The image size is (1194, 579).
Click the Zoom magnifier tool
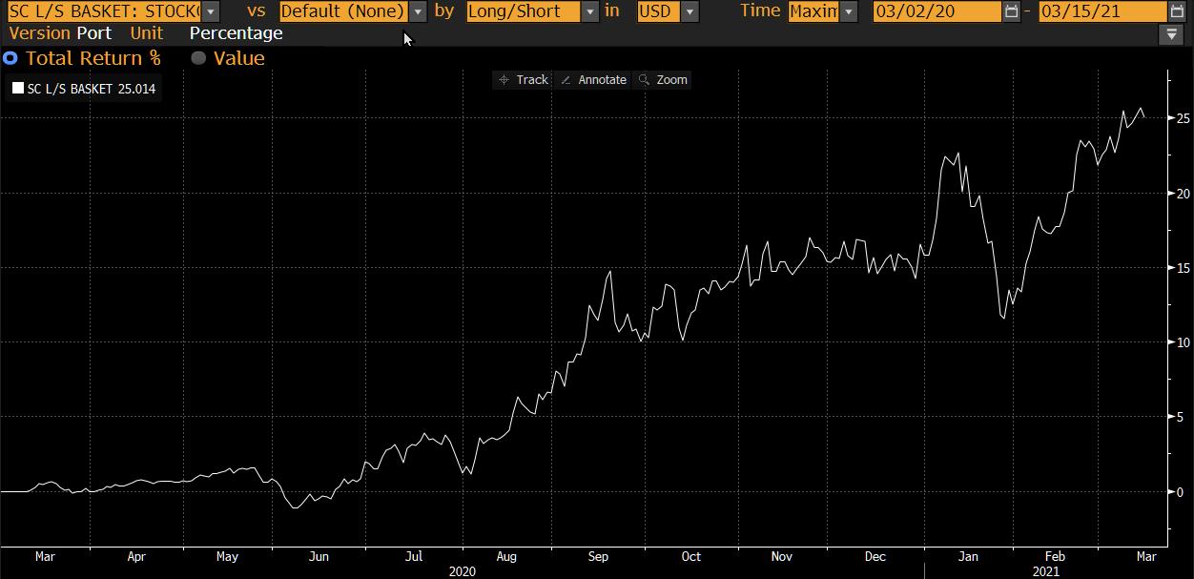663,80
